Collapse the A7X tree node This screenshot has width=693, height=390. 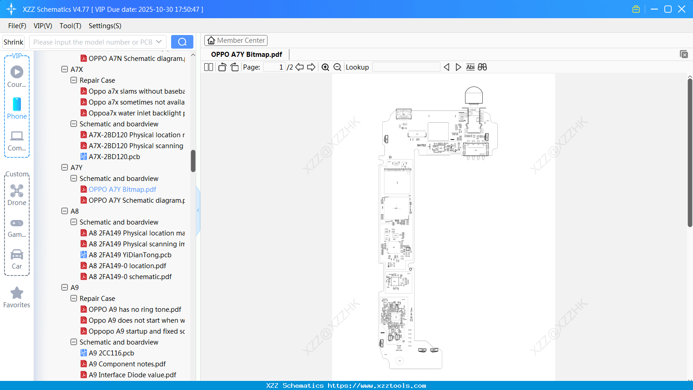[65, 70]
